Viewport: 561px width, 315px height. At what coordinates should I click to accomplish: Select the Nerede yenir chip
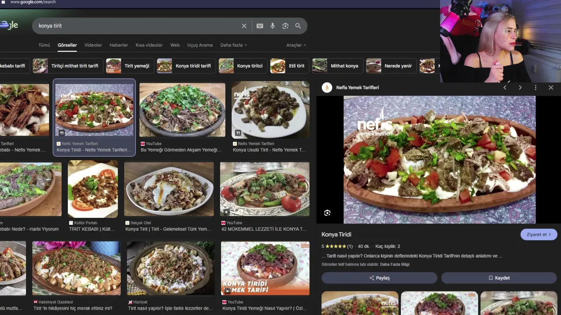391,66
